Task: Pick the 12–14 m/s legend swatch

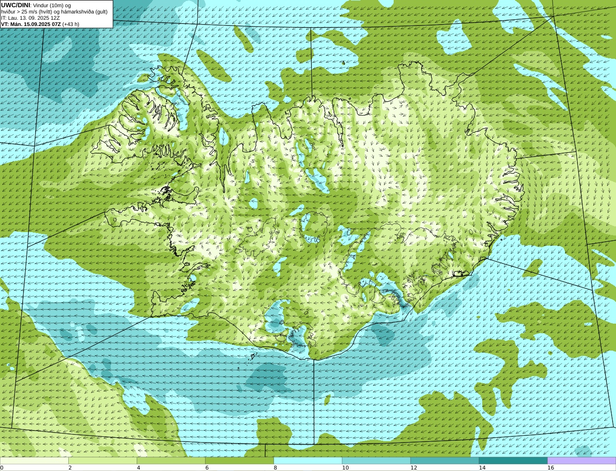Action: (445, 461)
